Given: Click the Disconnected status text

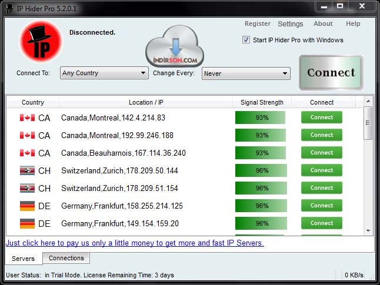Looking at the screenshot, I should (x=92, y=32).
